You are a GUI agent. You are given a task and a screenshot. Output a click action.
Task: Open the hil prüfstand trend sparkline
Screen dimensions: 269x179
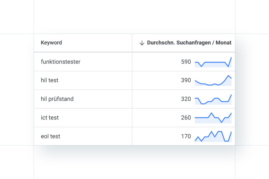[x=213, y=99]
